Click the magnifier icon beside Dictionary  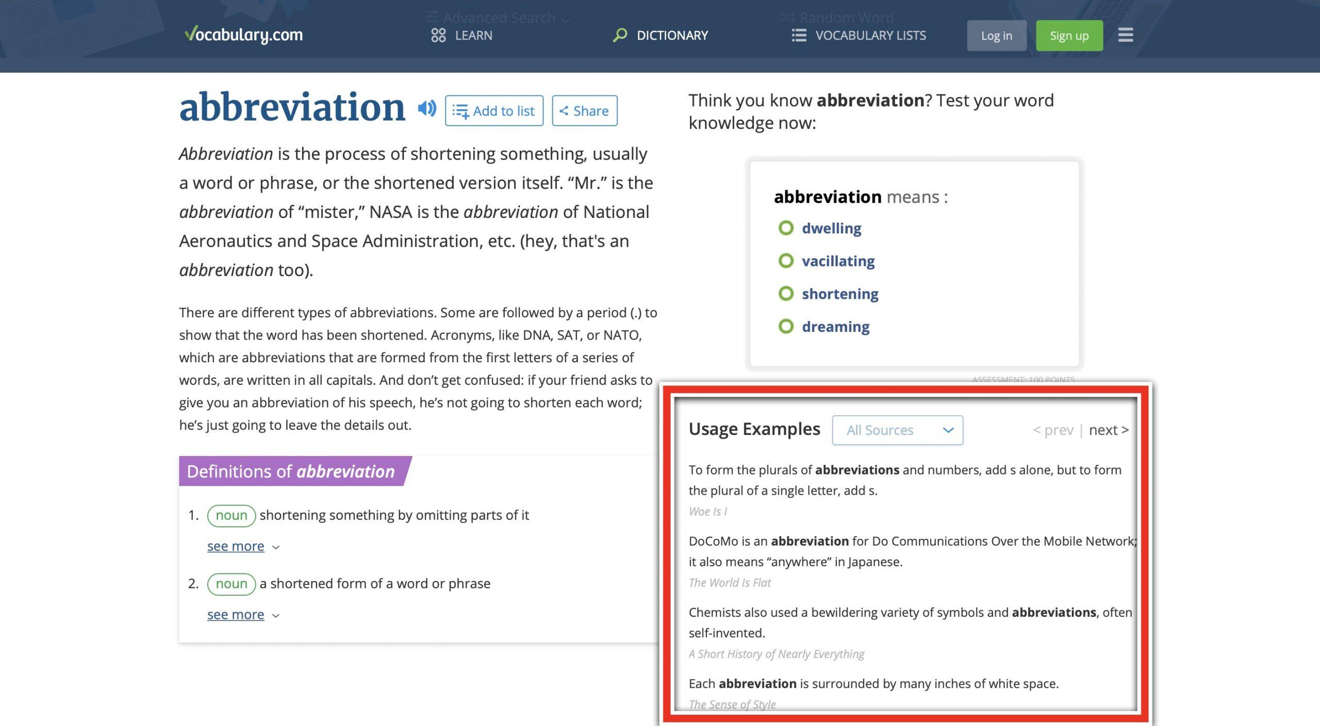[x=619, y=35]
